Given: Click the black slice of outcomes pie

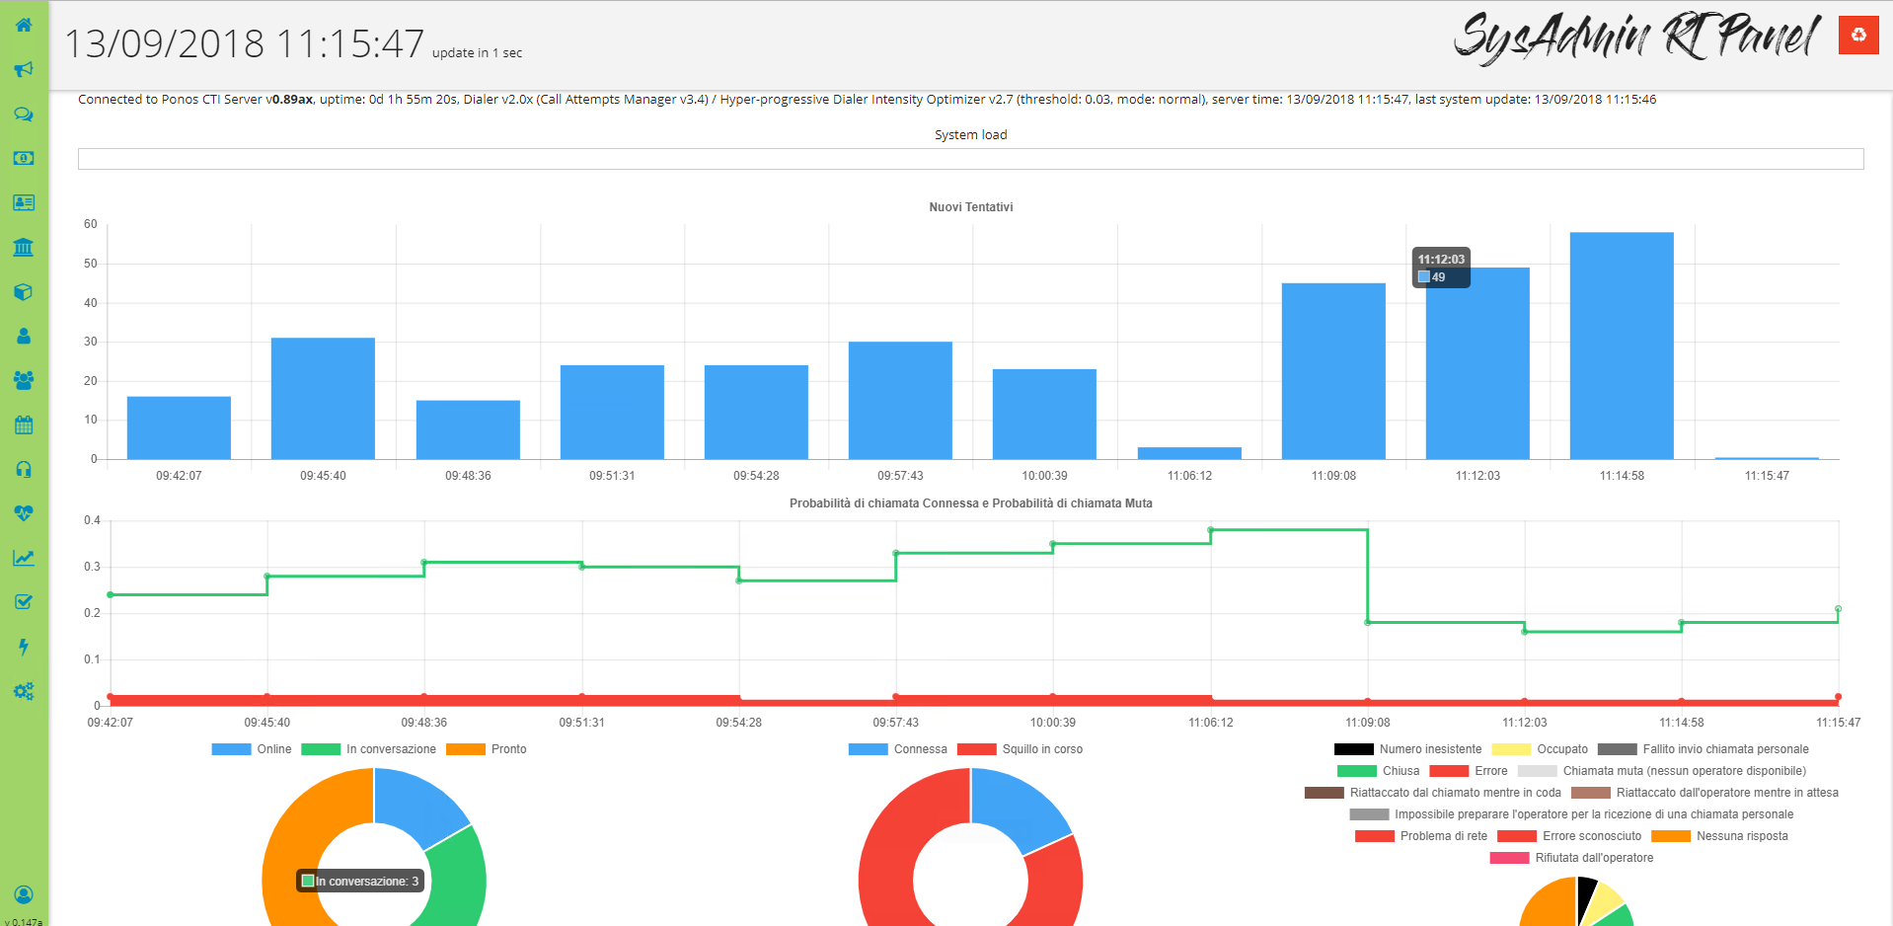Looking at the screenshot, I should tap(1586, 894).
